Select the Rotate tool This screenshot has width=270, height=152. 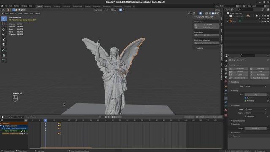[4, 34]
